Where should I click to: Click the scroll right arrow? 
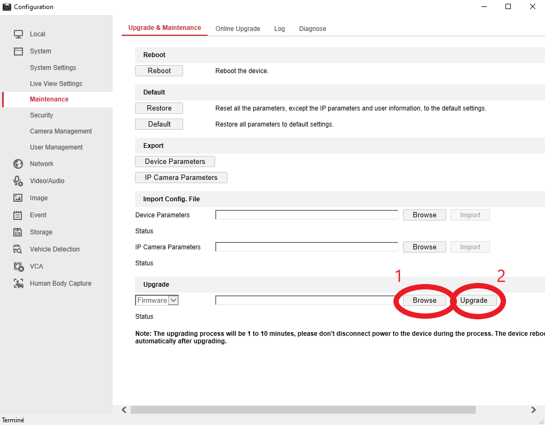(533, 410)
